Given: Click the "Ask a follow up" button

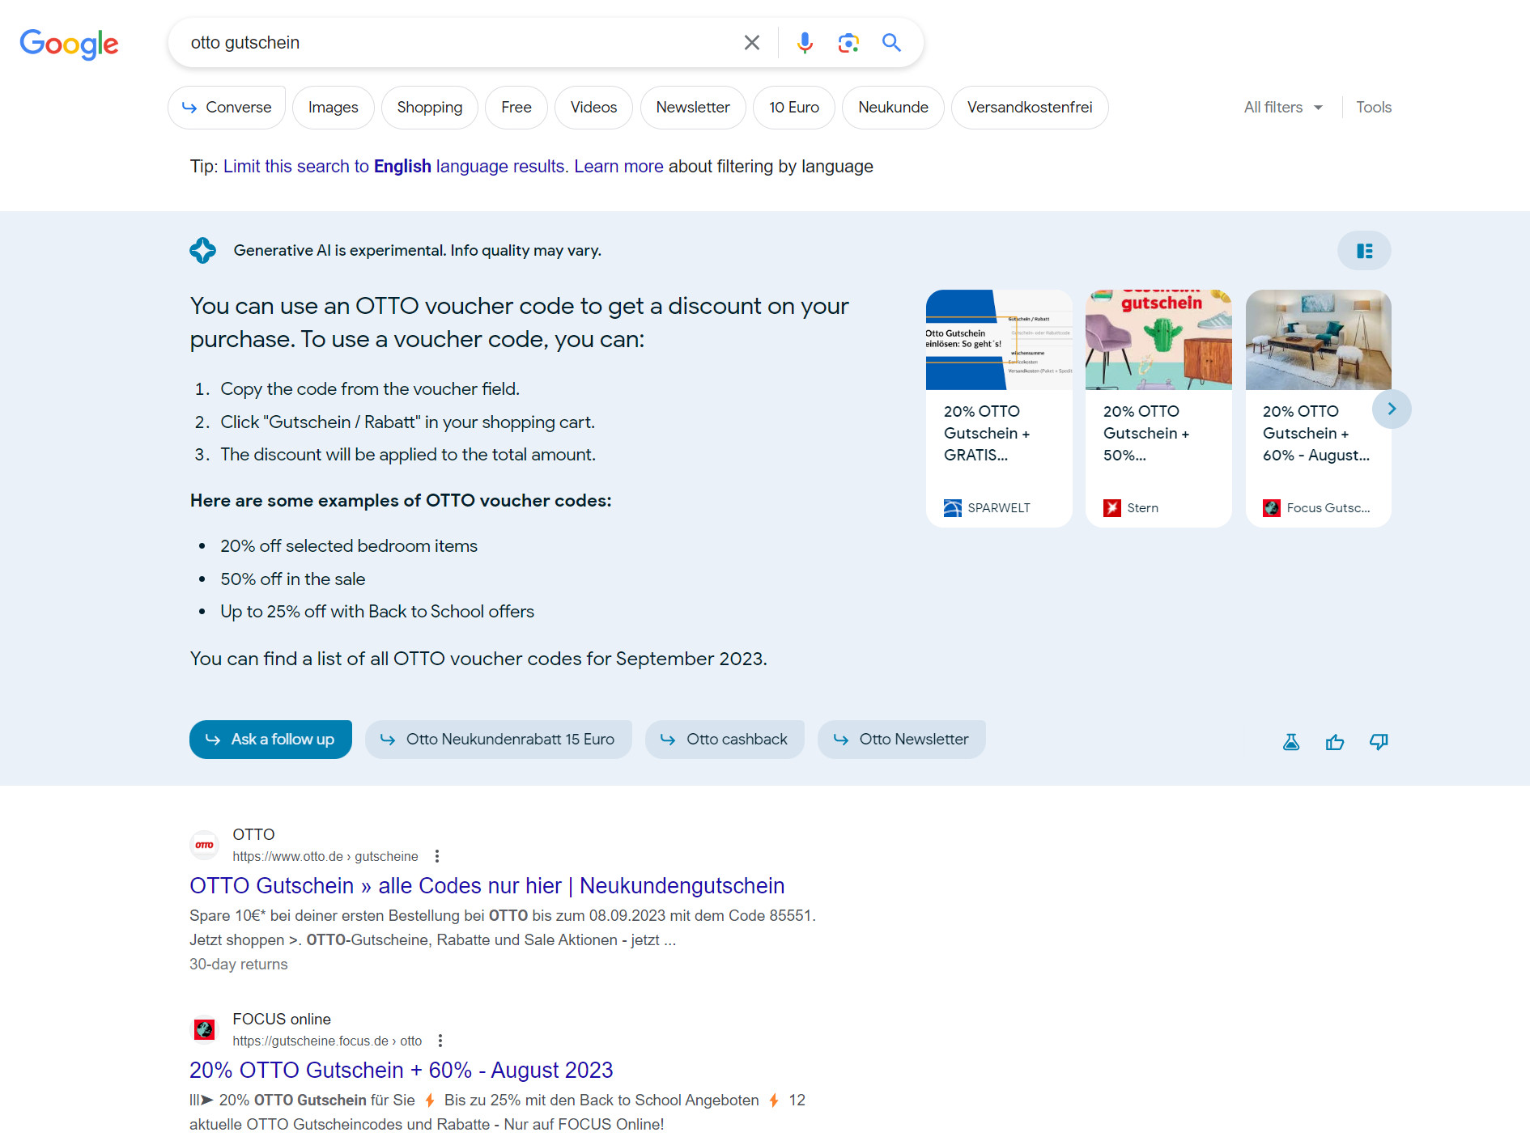Looking at the screenshot, I should 270,739.
